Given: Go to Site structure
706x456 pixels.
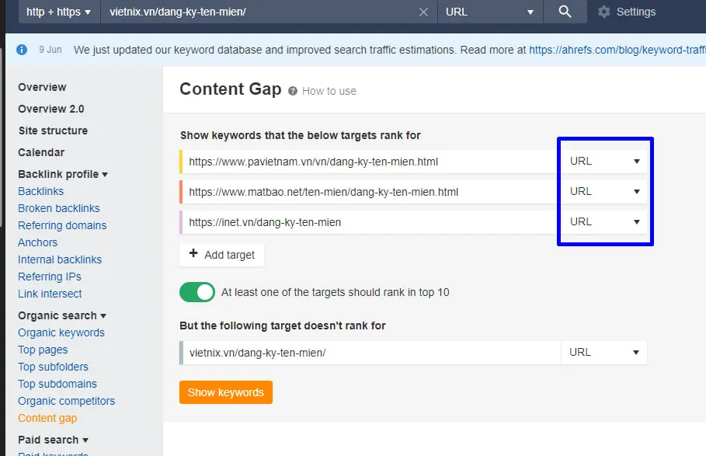Looking at the screenshot, I should pos(53,131).
